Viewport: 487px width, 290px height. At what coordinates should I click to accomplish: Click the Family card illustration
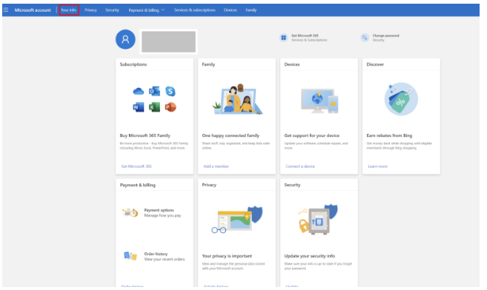pyautogui.click(x=238, y=99)
